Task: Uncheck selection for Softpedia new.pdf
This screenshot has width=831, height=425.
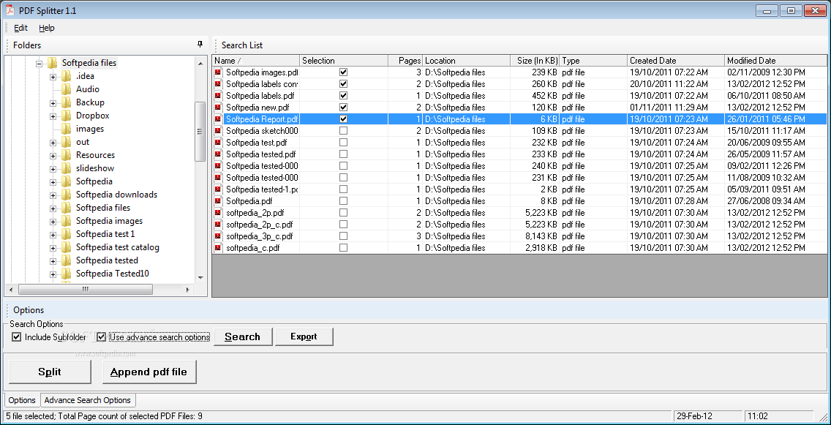Action: coord(343,107)
